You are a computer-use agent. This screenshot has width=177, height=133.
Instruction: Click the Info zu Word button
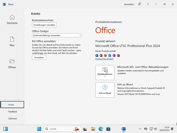click(105, 90)
